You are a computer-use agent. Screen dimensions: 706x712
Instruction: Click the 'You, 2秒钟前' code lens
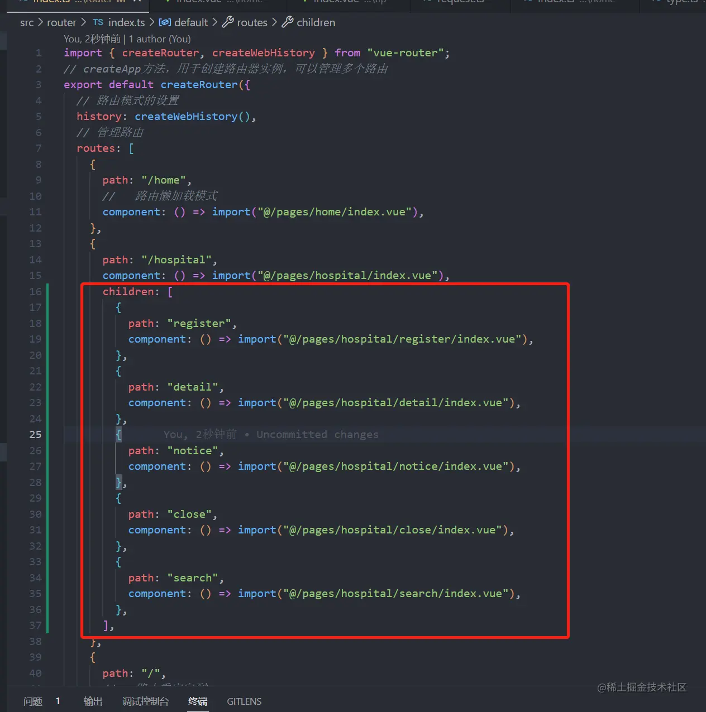[92, 39]
